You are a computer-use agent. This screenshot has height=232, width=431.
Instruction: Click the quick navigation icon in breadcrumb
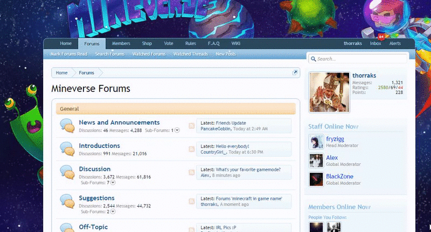tap(295, 73)
